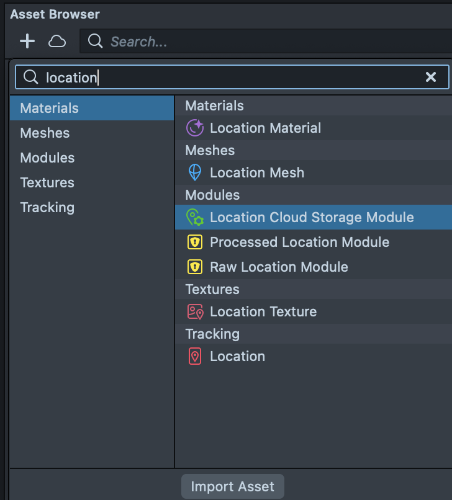Image resolution: width=452 pixels, height=500 pixels.
Task: Switch to the Textures category
Action: 47,183
